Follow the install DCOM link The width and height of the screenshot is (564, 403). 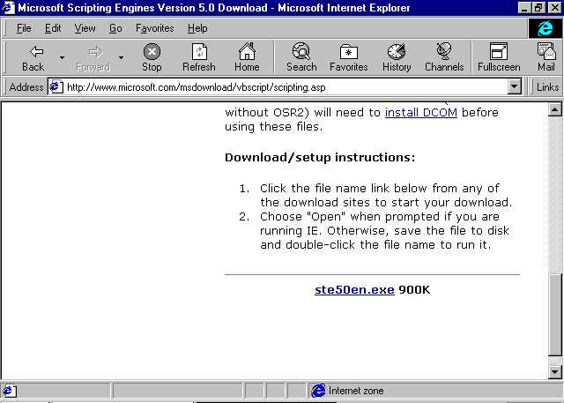420,113
